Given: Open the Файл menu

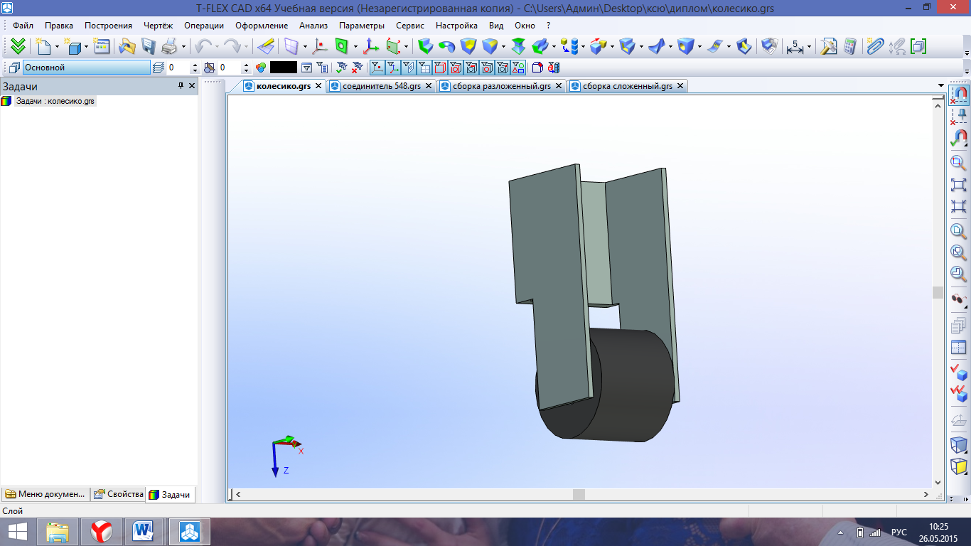Looking at the screenshot, I should point(23,26).
